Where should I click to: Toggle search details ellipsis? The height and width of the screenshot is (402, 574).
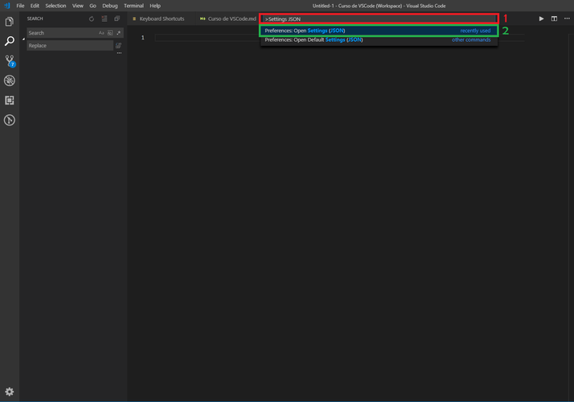pyautogui.click(x=119, y=53)
